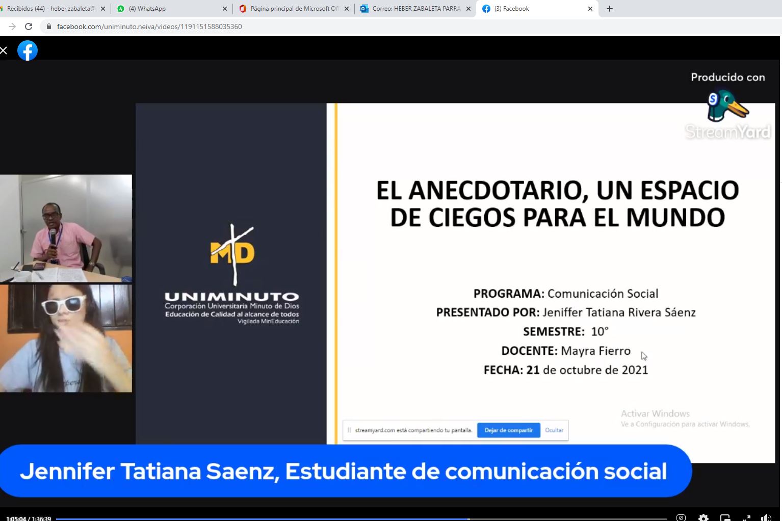The image size is (782, 521).
Task: Click the SEMESTRE: 10° line
Action: (x=566, y=331)
